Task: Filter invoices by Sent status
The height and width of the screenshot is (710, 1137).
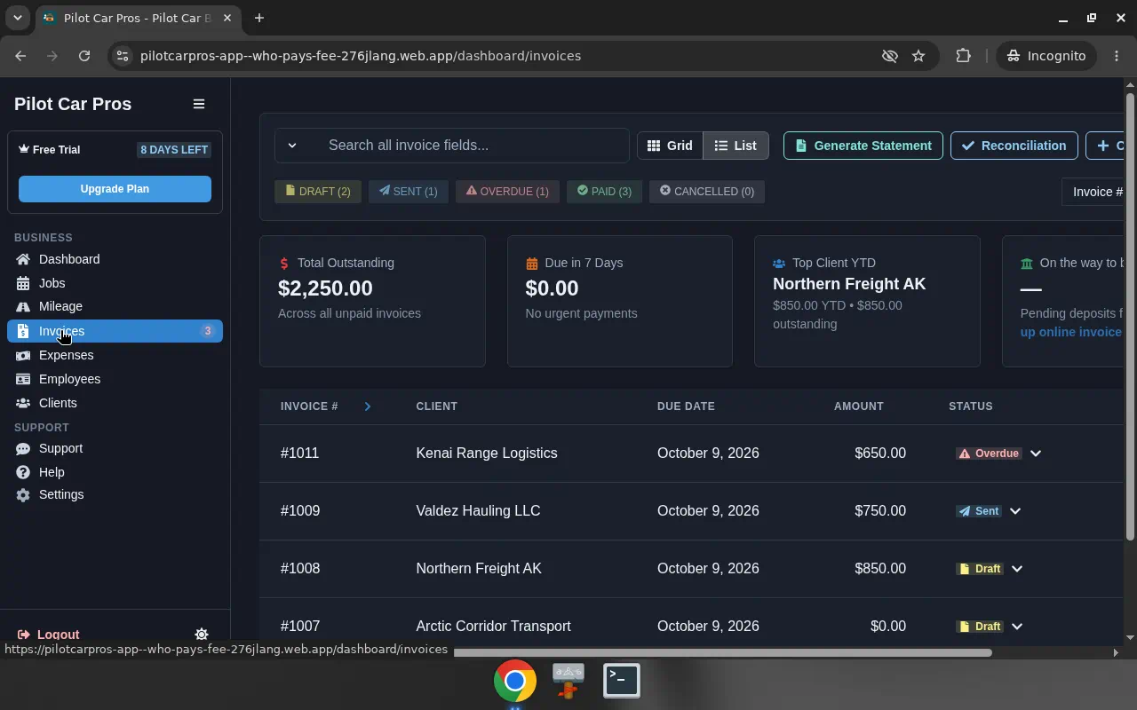Action: tap(409, 192)
